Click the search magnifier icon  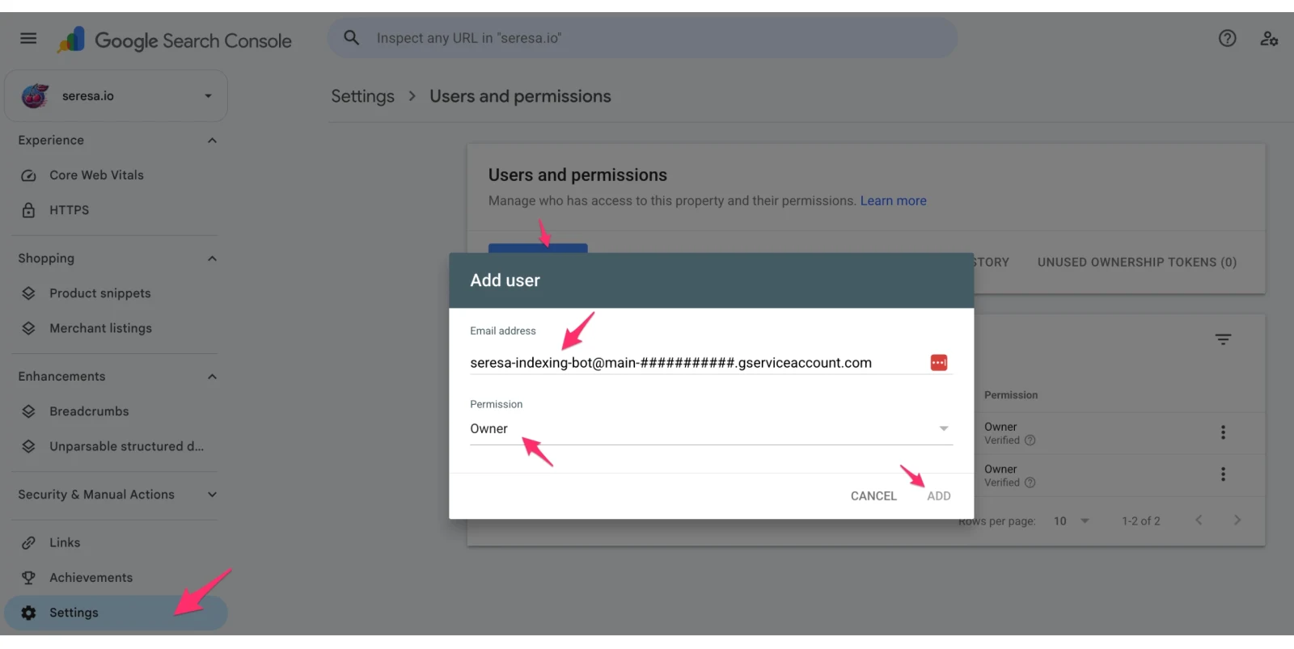pyautogui.click(x=352, y=38)
